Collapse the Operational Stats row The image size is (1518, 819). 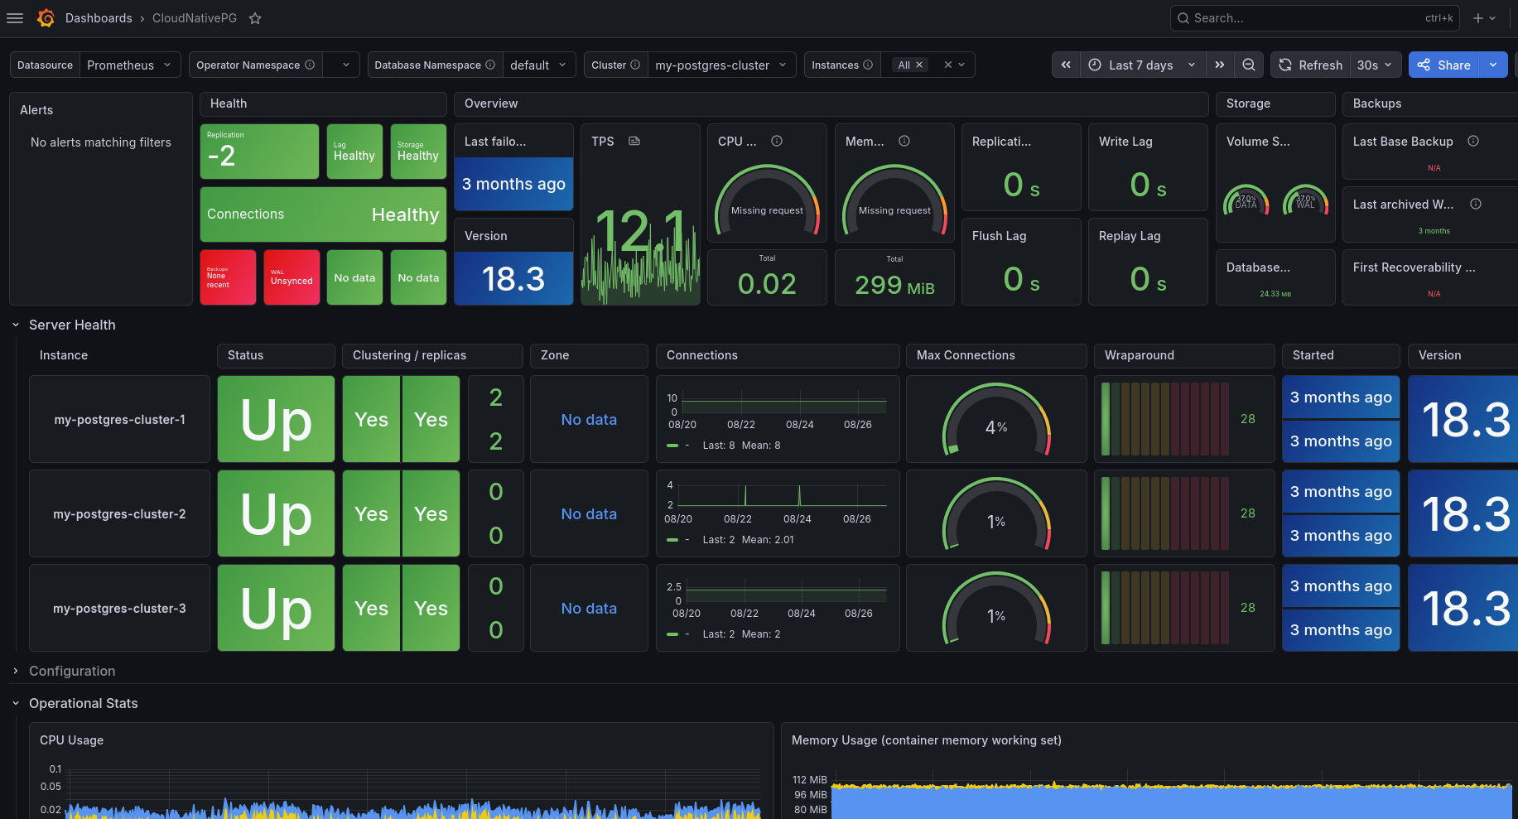tap(16, 703)
